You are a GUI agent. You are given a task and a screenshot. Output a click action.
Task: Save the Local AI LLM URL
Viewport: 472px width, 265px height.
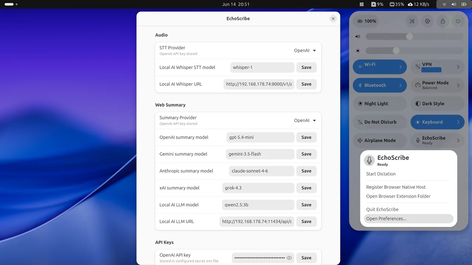pos(306,222)
